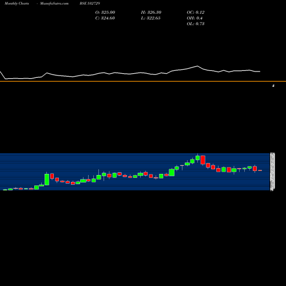Click the peak of the white line chart
The height and width of the screenshot is (286, 286).
(x=197, y=66)
